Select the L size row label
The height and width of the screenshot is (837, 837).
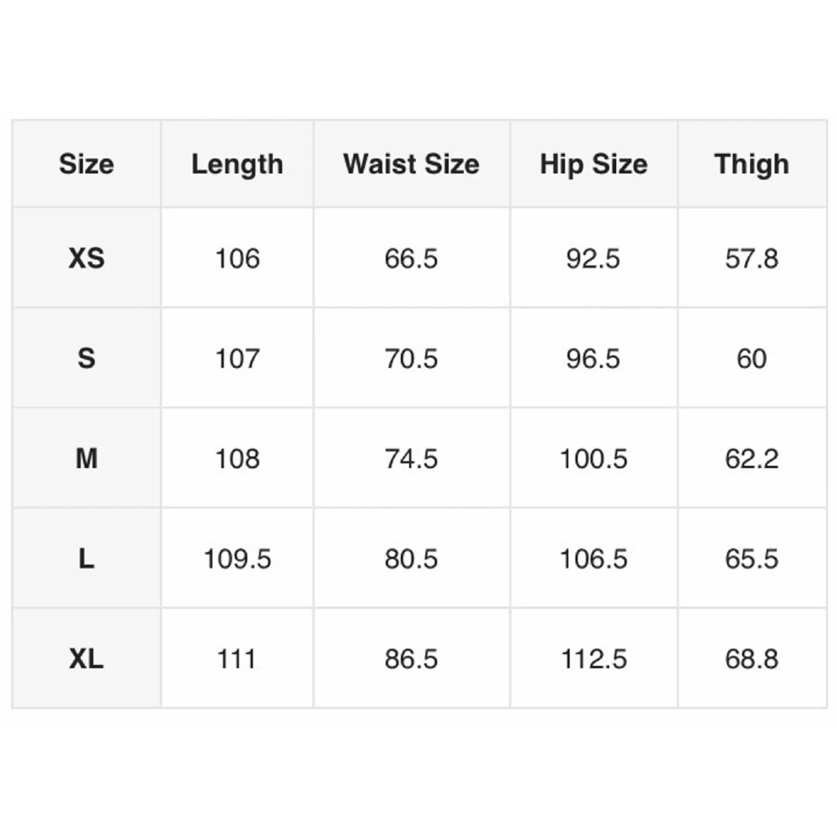(86, 559)
